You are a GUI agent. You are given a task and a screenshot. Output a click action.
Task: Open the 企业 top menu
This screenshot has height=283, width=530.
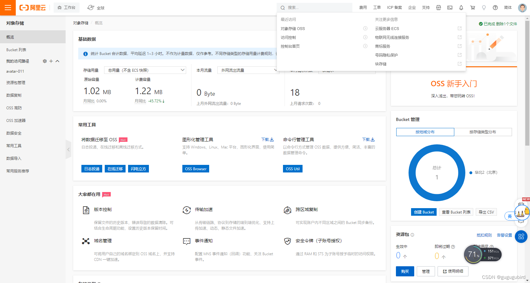412,8
